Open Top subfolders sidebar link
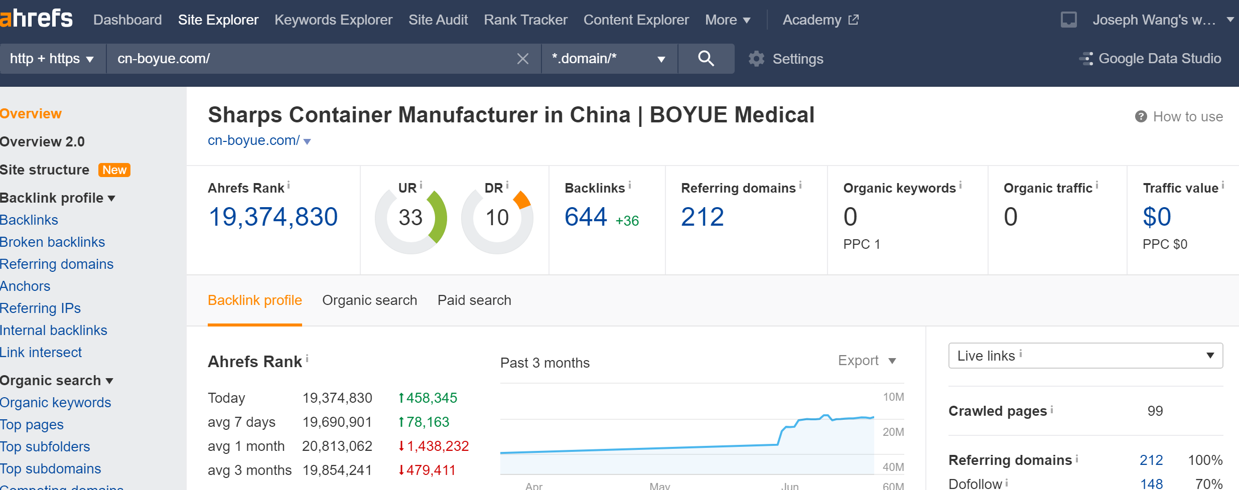Image resolution: width=1239 pixels, height=490 pixels. click(x=45, y=446)
